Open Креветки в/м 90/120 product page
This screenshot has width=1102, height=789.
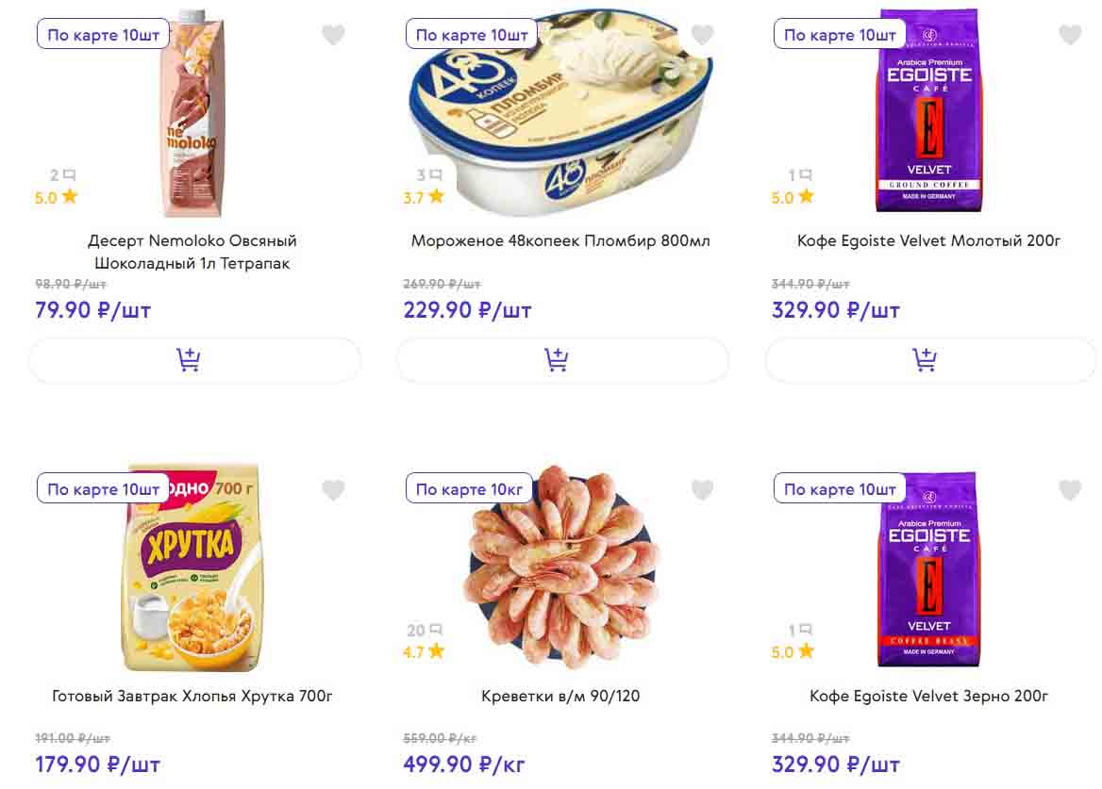560,696
